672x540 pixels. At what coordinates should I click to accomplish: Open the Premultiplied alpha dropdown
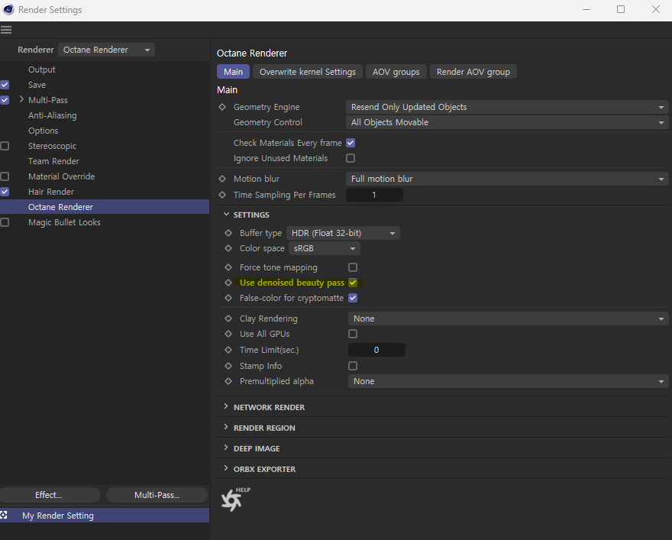(509, 381)
